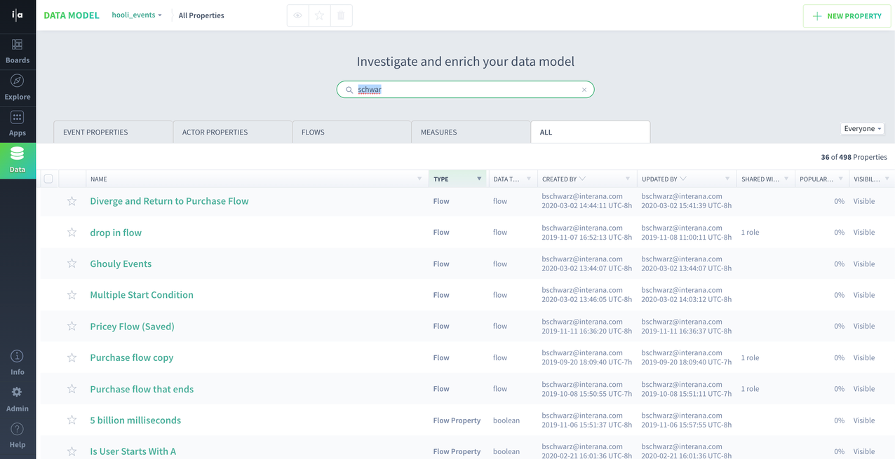895x459 pixels.
Task: Star the 5 billion milliseconds row
Action: pos(72,420)
